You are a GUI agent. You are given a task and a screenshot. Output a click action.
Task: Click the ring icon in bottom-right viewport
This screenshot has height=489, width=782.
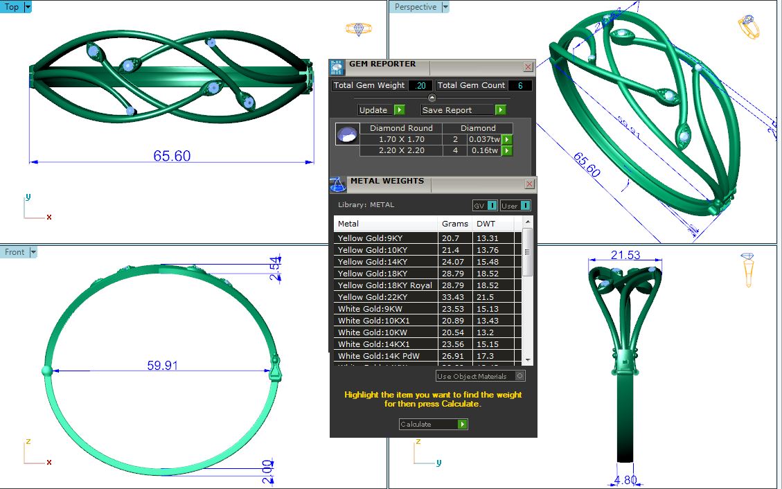pos(748,269)
